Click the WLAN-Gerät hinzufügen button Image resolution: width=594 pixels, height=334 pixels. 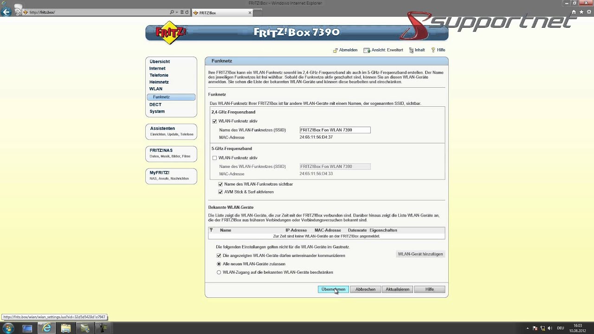(420, 254)
